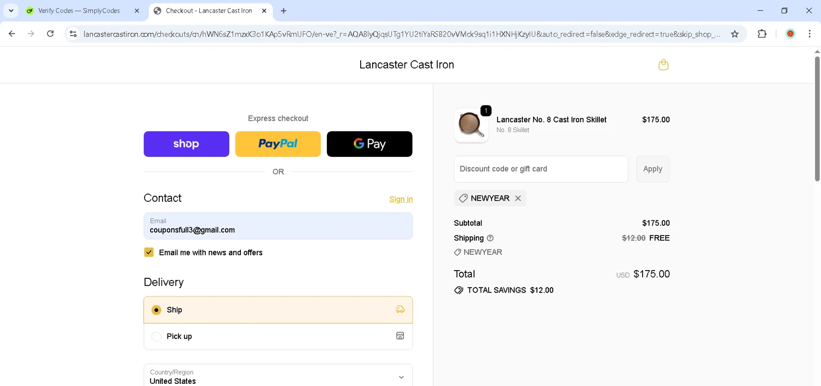Open the shopping bag cart icon
821x386 pixels.
(663, 65)
